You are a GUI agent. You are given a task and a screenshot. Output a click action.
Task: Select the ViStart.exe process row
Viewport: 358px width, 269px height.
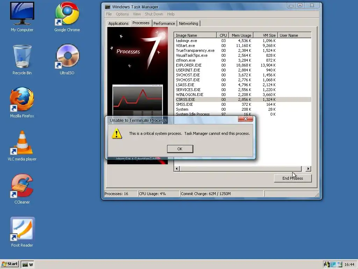tap(243, 46)
